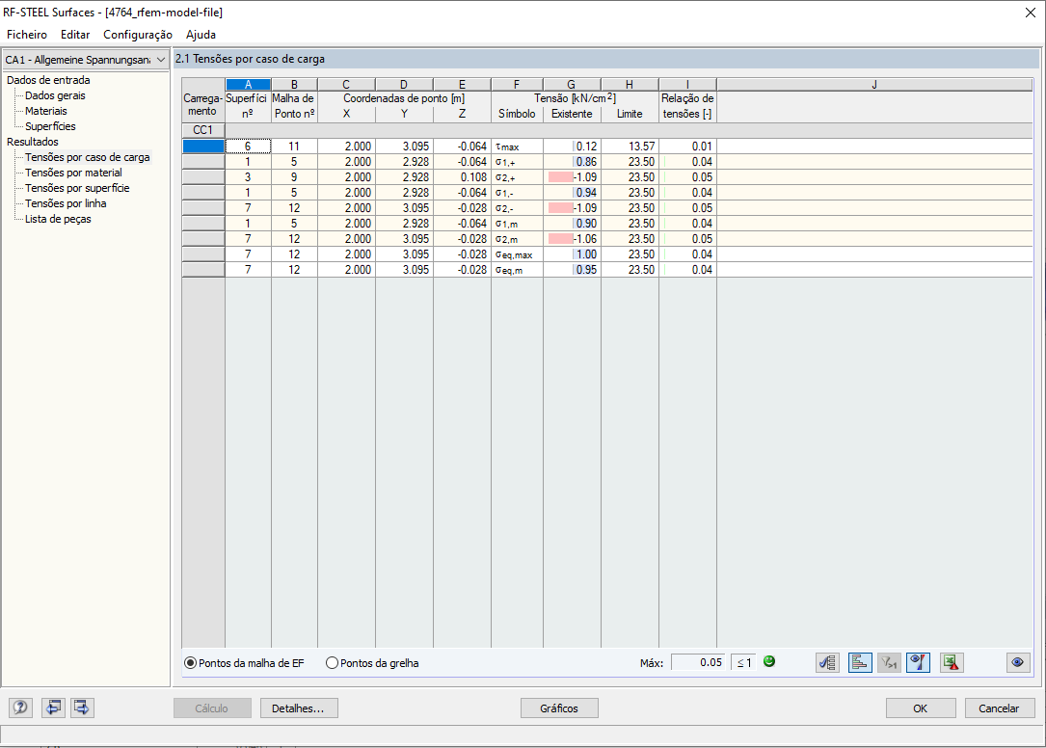This screenshot has width=1046, height=748.
Task: Export table to Excel icon
Action: point(952,662)
